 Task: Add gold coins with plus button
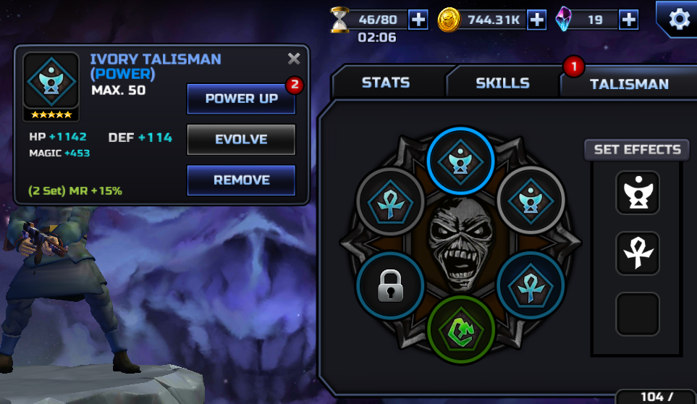(x=537, y=20)
